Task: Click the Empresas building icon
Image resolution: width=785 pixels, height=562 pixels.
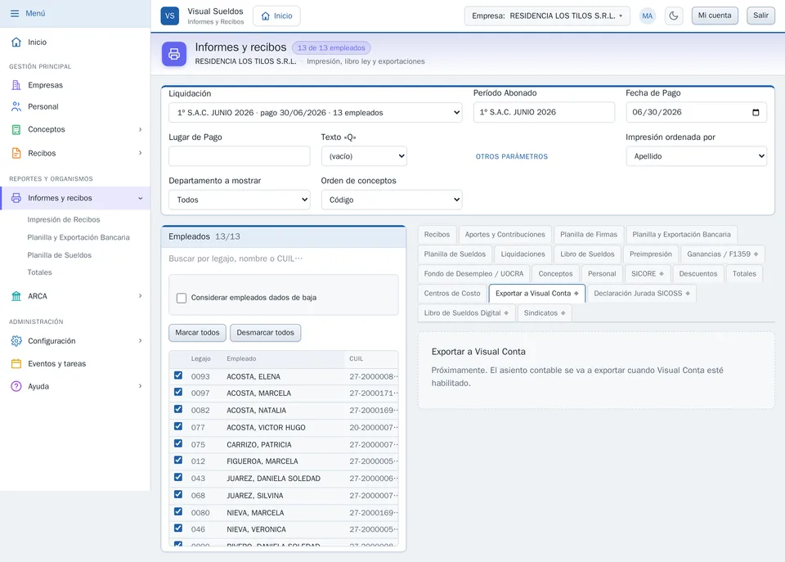Action: [x=16, y=85]
